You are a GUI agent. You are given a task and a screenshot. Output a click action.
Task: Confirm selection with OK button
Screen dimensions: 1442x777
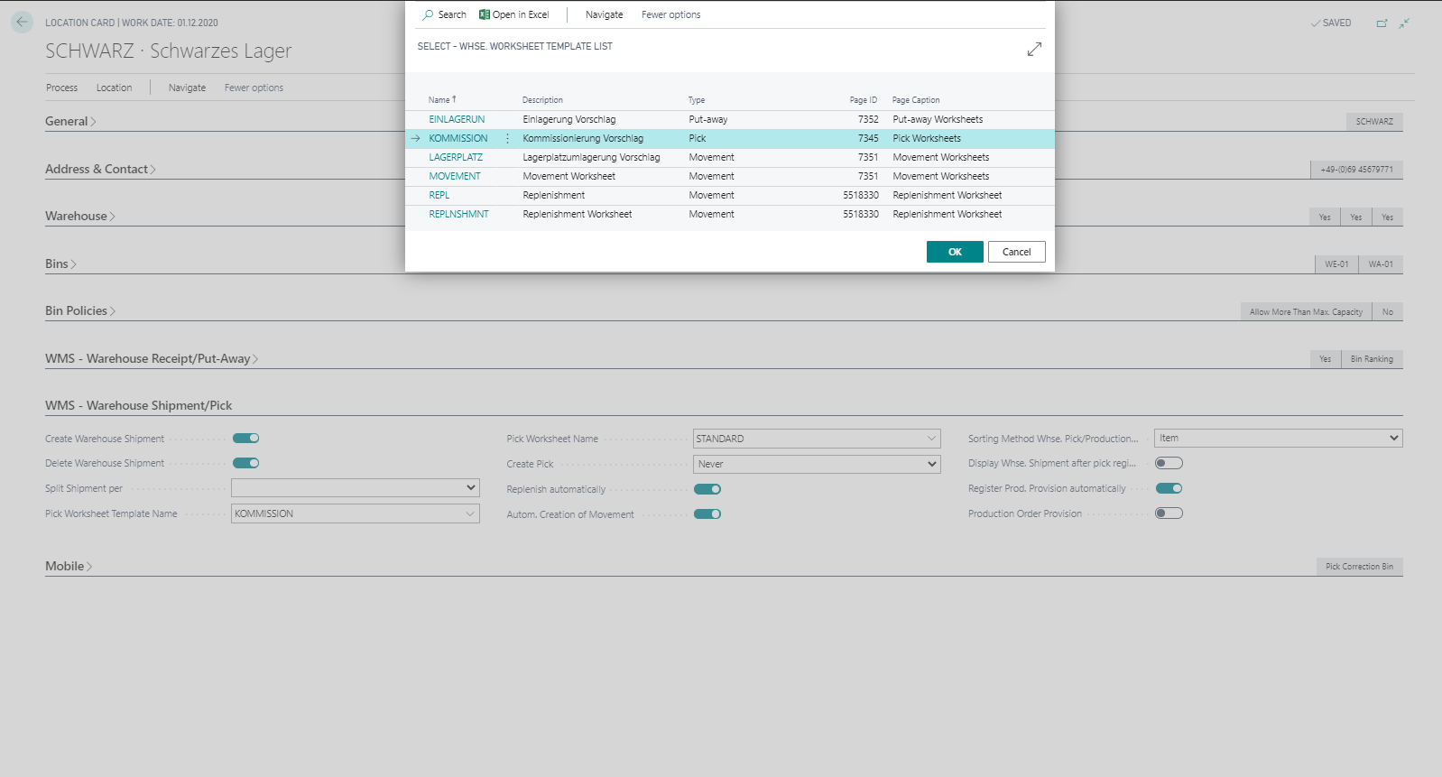[x=955, y=252]
